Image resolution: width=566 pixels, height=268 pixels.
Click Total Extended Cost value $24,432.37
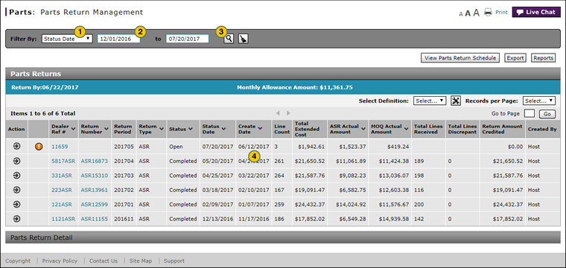point(310,205)
